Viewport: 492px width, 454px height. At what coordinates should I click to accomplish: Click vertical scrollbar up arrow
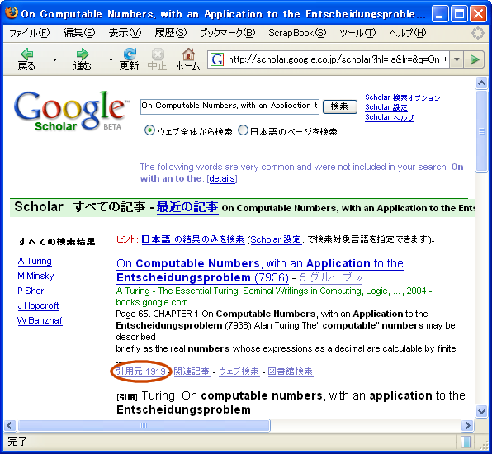(481, 83)
